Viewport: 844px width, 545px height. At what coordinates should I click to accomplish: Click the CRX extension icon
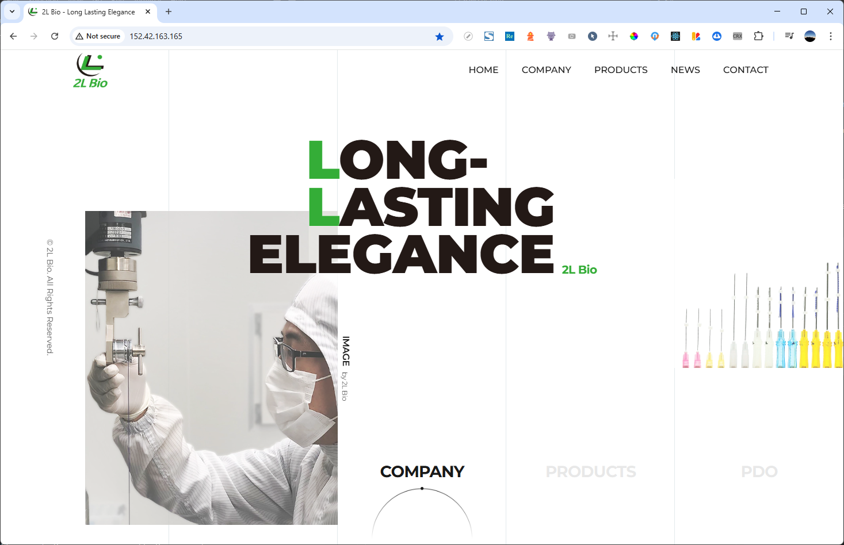point(738,36)
